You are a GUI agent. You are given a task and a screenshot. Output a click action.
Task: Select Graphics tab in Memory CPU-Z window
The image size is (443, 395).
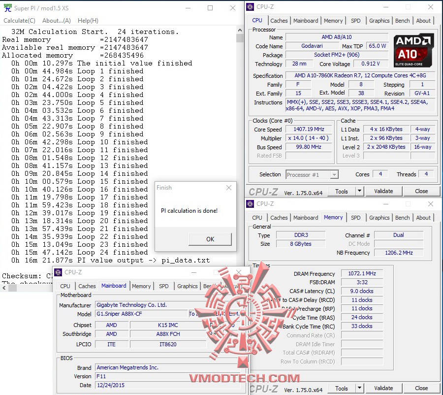pos(379,218)
